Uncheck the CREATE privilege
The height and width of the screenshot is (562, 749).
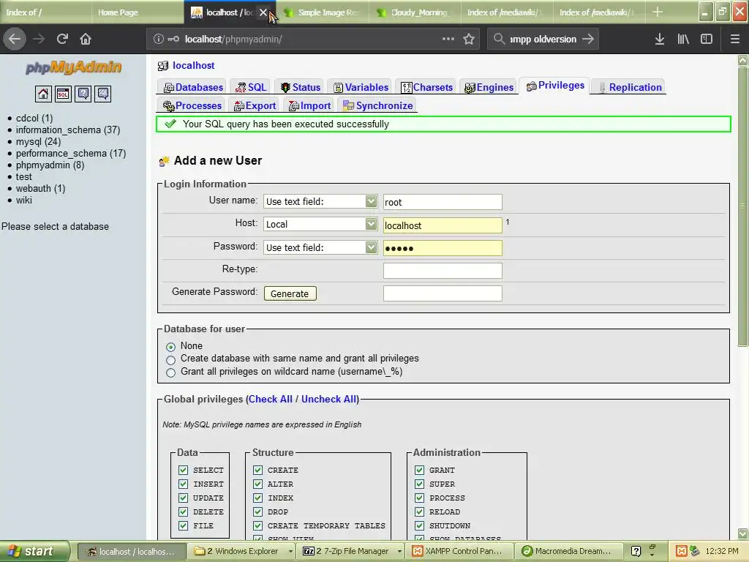(258, 471)
